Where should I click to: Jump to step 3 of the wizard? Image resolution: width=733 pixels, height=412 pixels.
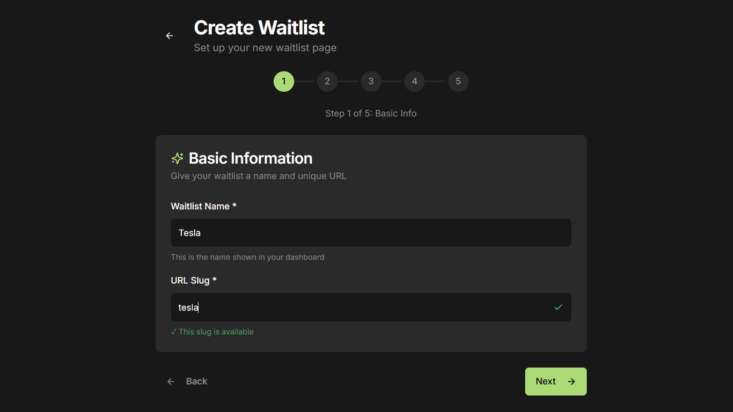tap(371, 81)
